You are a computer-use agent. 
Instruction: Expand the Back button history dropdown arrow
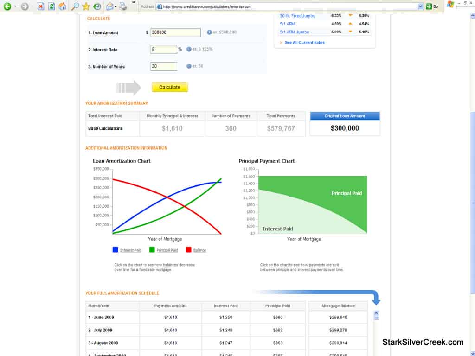14,6
